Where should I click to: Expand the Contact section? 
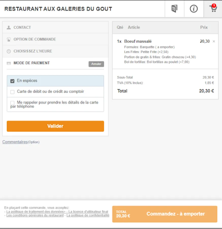[x=22, y=27]
